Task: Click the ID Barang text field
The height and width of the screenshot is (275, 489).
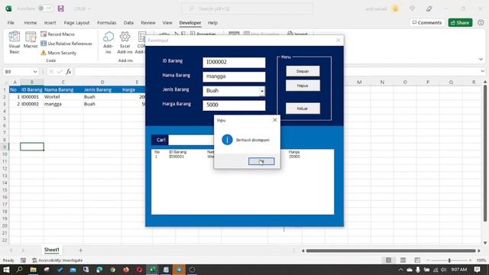Action: [234, 63]
